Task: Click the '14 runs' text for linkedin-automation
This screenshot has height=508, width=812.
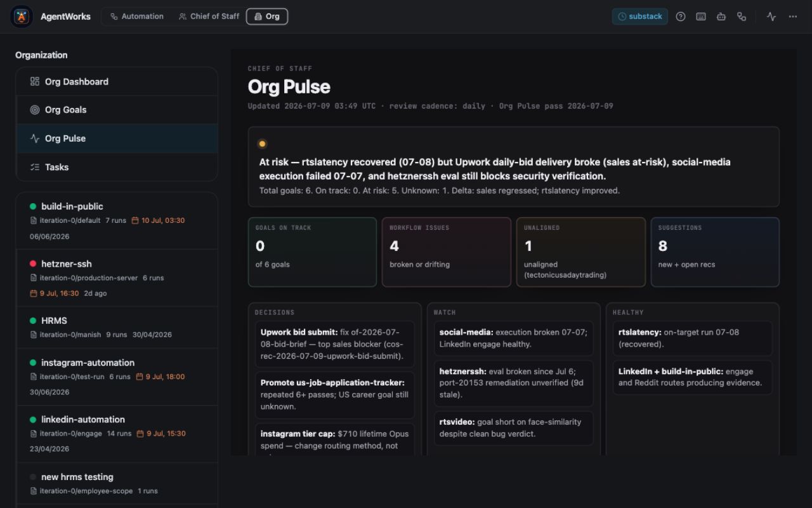Action: click(x=119, y=434)
